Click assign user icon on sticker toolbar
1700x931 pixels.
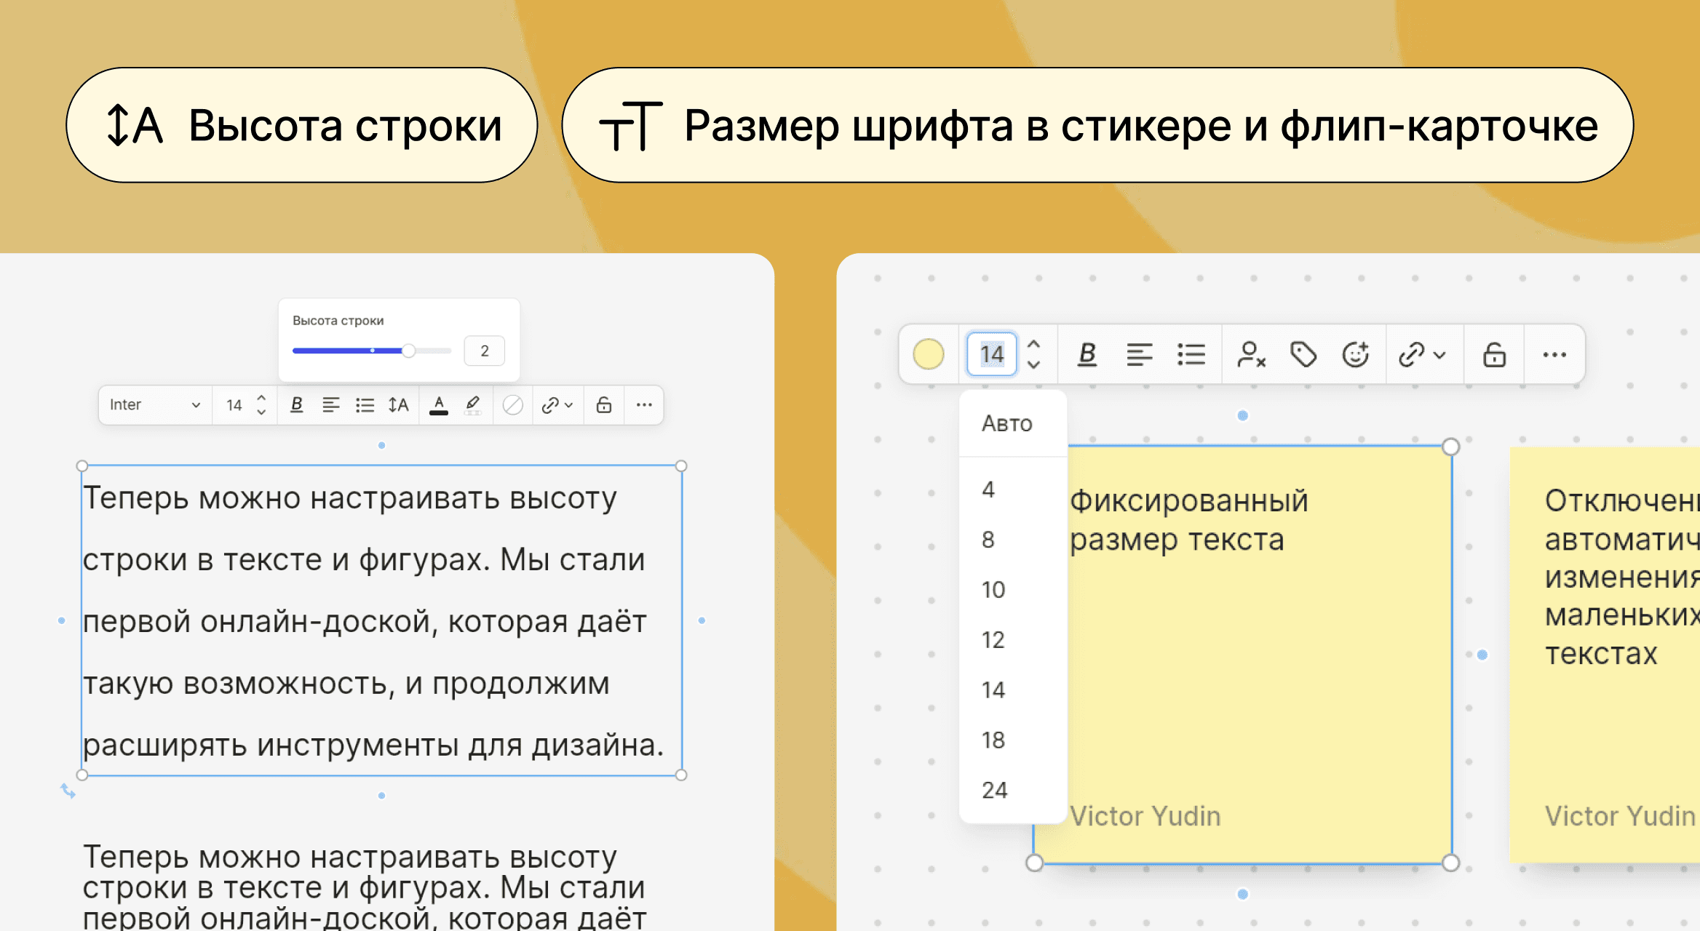pyautogui.click(x=1251, y=355)
